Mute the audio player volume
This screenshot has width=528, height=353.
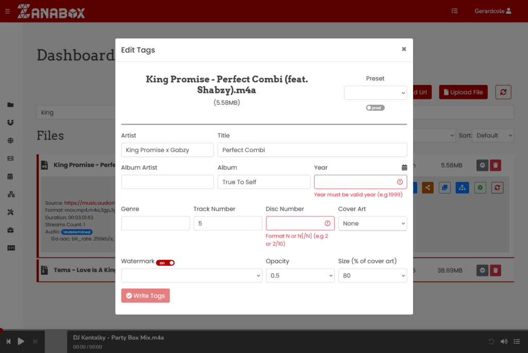pos(504,341)
